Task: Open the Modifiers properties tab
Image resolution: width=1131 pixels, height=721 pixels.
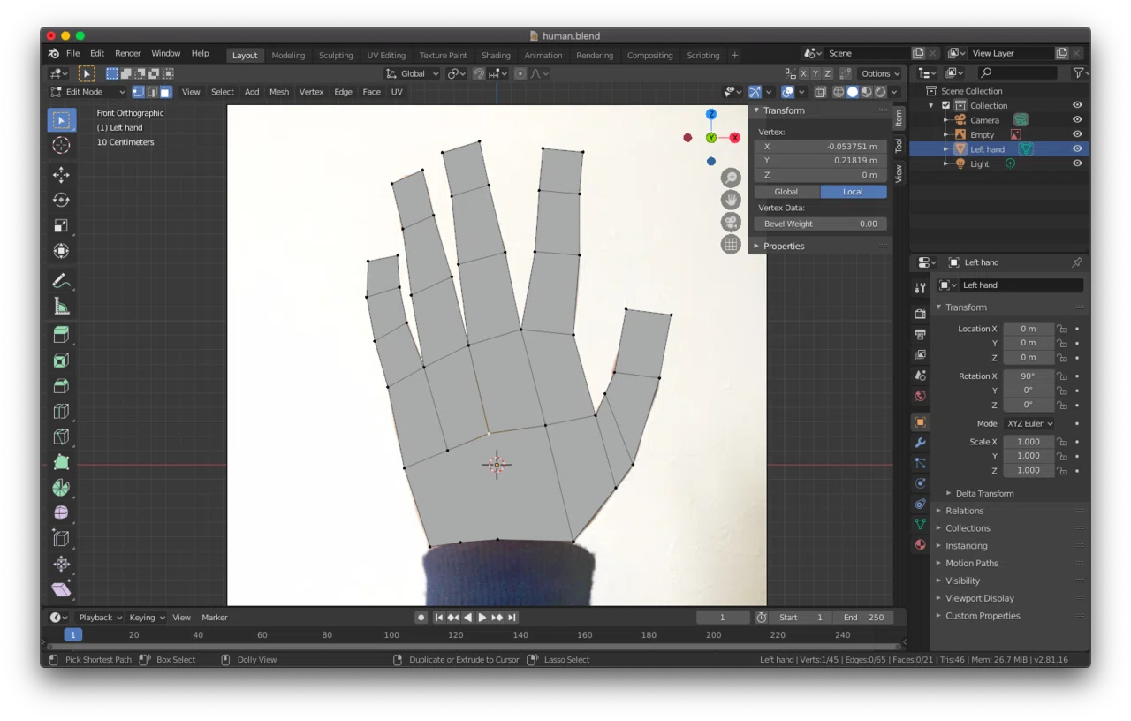Action: click(920, 443)
